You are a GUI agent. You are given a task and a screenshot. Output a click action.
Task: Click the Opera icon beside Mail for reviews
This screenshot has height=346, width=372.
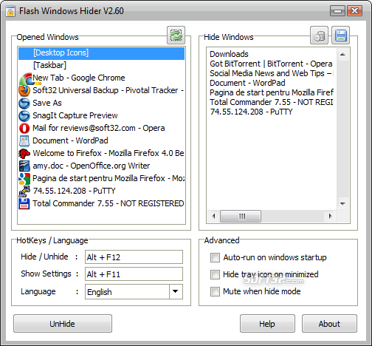tap(24, 128)
